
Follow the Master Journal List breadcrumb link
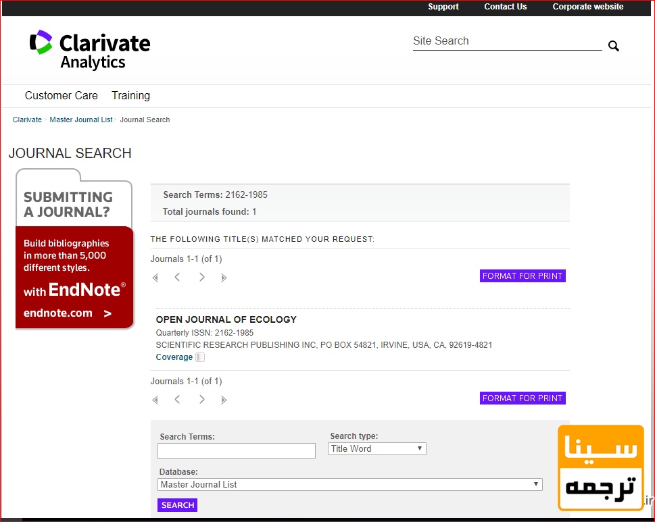(81, 120)
